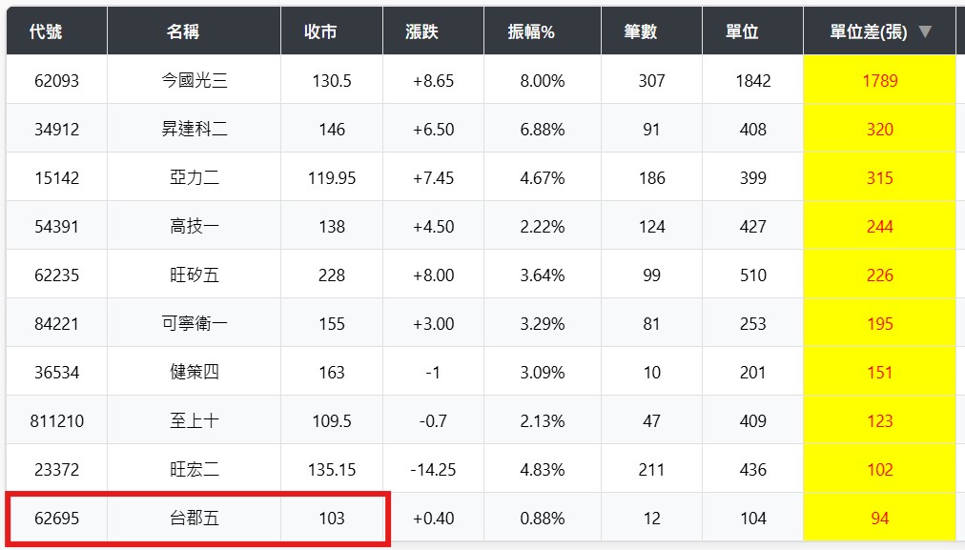Click yellow cell showing 94
The height and width of the screenshot is (550, 965).
[x=879, y=519]
